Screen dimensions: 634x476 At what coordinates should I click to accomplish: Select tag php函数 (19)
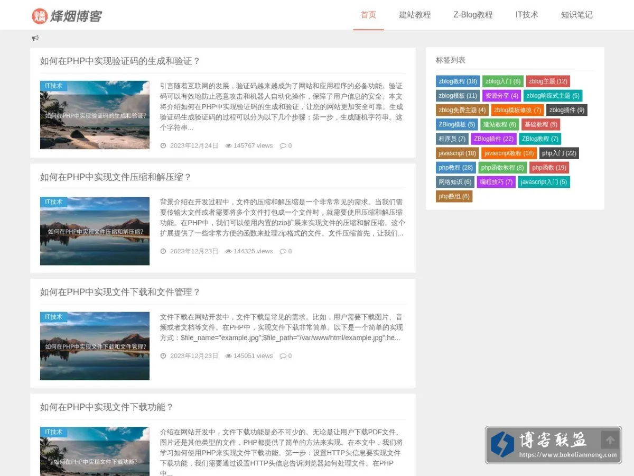point(549,167)
